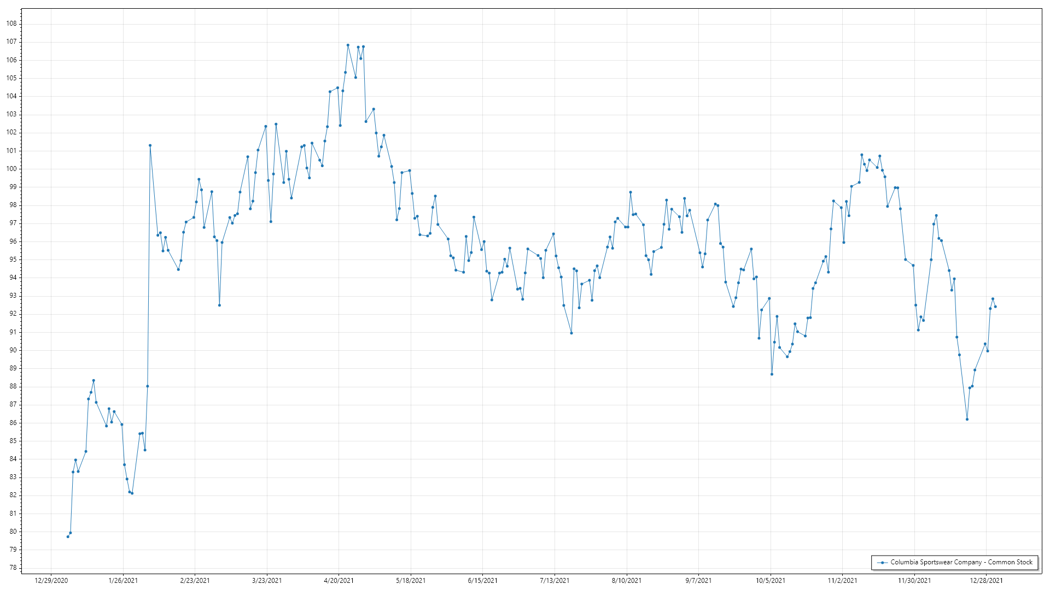Click the 9/7/2021 x-axis date label
Viewport: 1050px width, 590px height.
click(698, 580)
